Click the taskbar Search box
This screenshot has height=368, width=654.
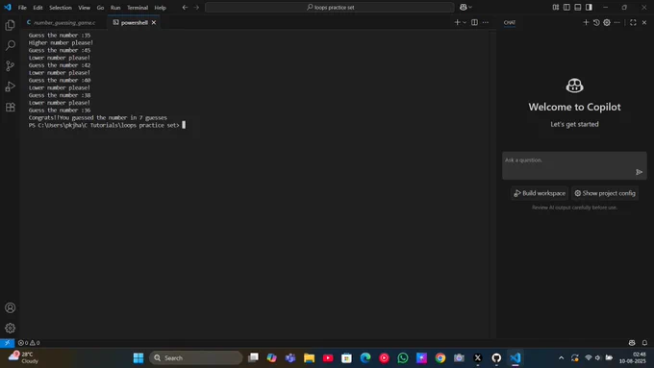(x=195, y=358)
